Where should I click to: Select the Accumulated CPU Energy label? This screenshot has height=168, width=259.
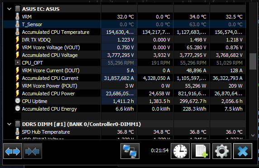tap(49, 109)
